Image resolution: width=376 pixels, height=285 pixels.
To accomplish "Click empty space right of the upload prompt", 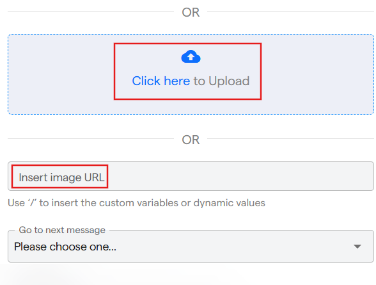I will (317, 74).
